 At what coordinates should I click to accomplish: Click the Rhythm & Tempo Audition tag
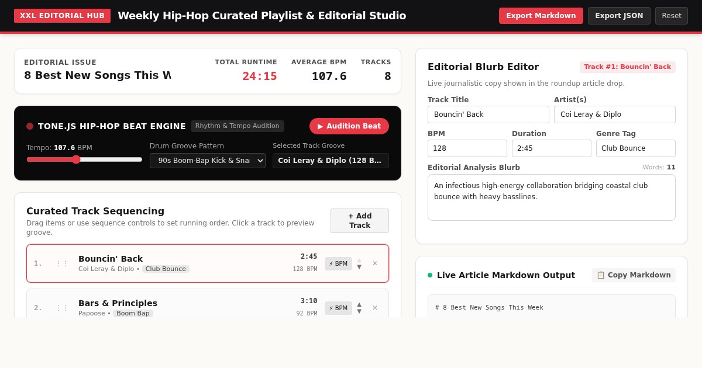pyautogui.click(x=238, y=126)
